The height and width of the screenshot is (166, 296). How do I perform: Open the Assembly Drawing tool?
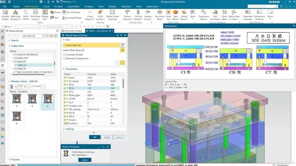click(x=248, y=13)
